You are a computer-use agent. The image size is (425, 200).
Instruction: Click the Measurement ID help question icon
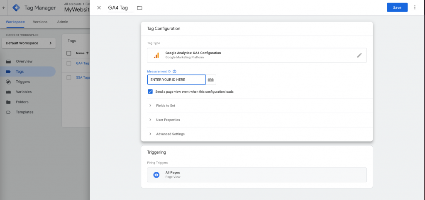pos(175,72)
